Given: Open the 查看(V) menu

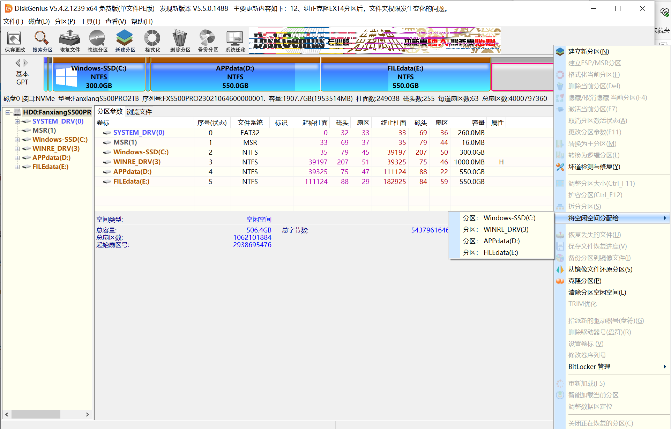Looking at the screenshot, I should [x=116, y=22].
